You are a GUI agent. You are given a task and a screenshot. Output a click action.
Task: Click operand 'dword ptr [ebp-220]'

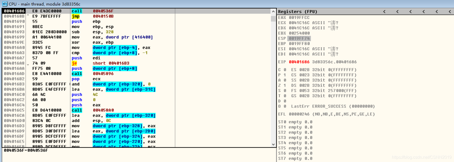click(x=117, y=141)
